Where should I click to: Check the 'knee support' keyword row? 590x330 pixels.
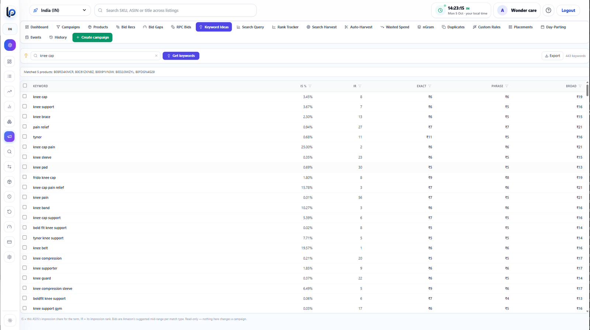25,106
